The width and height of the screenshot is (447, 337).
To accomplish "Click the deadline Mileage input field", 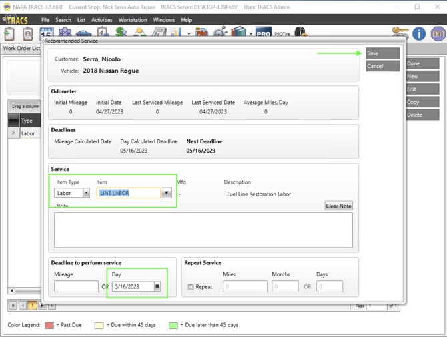I will [x=76, y=286].
